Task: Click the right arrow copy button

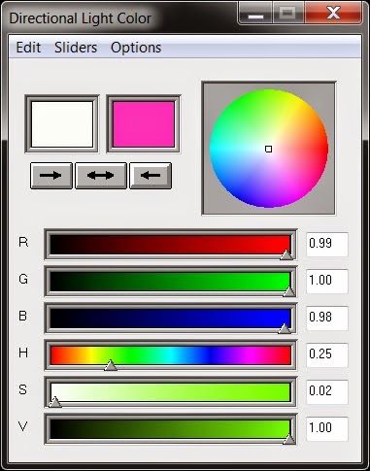Action: pyautogui.click(x=51, y=176)
